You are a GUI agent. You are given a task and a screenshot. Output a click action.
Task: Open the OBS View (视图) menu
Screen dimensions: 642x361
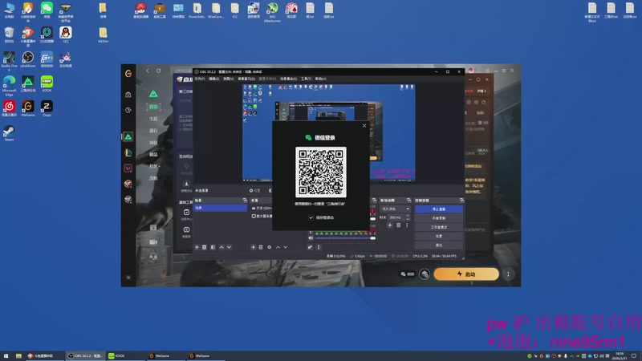(228, 79)
